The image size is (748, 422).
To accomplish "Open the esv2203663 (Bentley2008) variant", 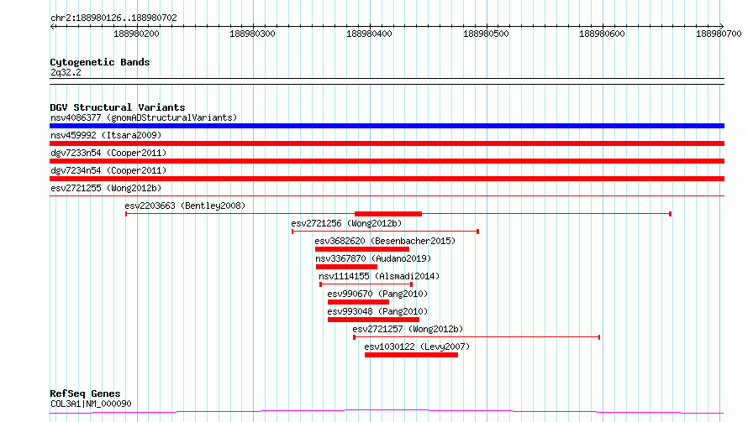I will (185, 206).
